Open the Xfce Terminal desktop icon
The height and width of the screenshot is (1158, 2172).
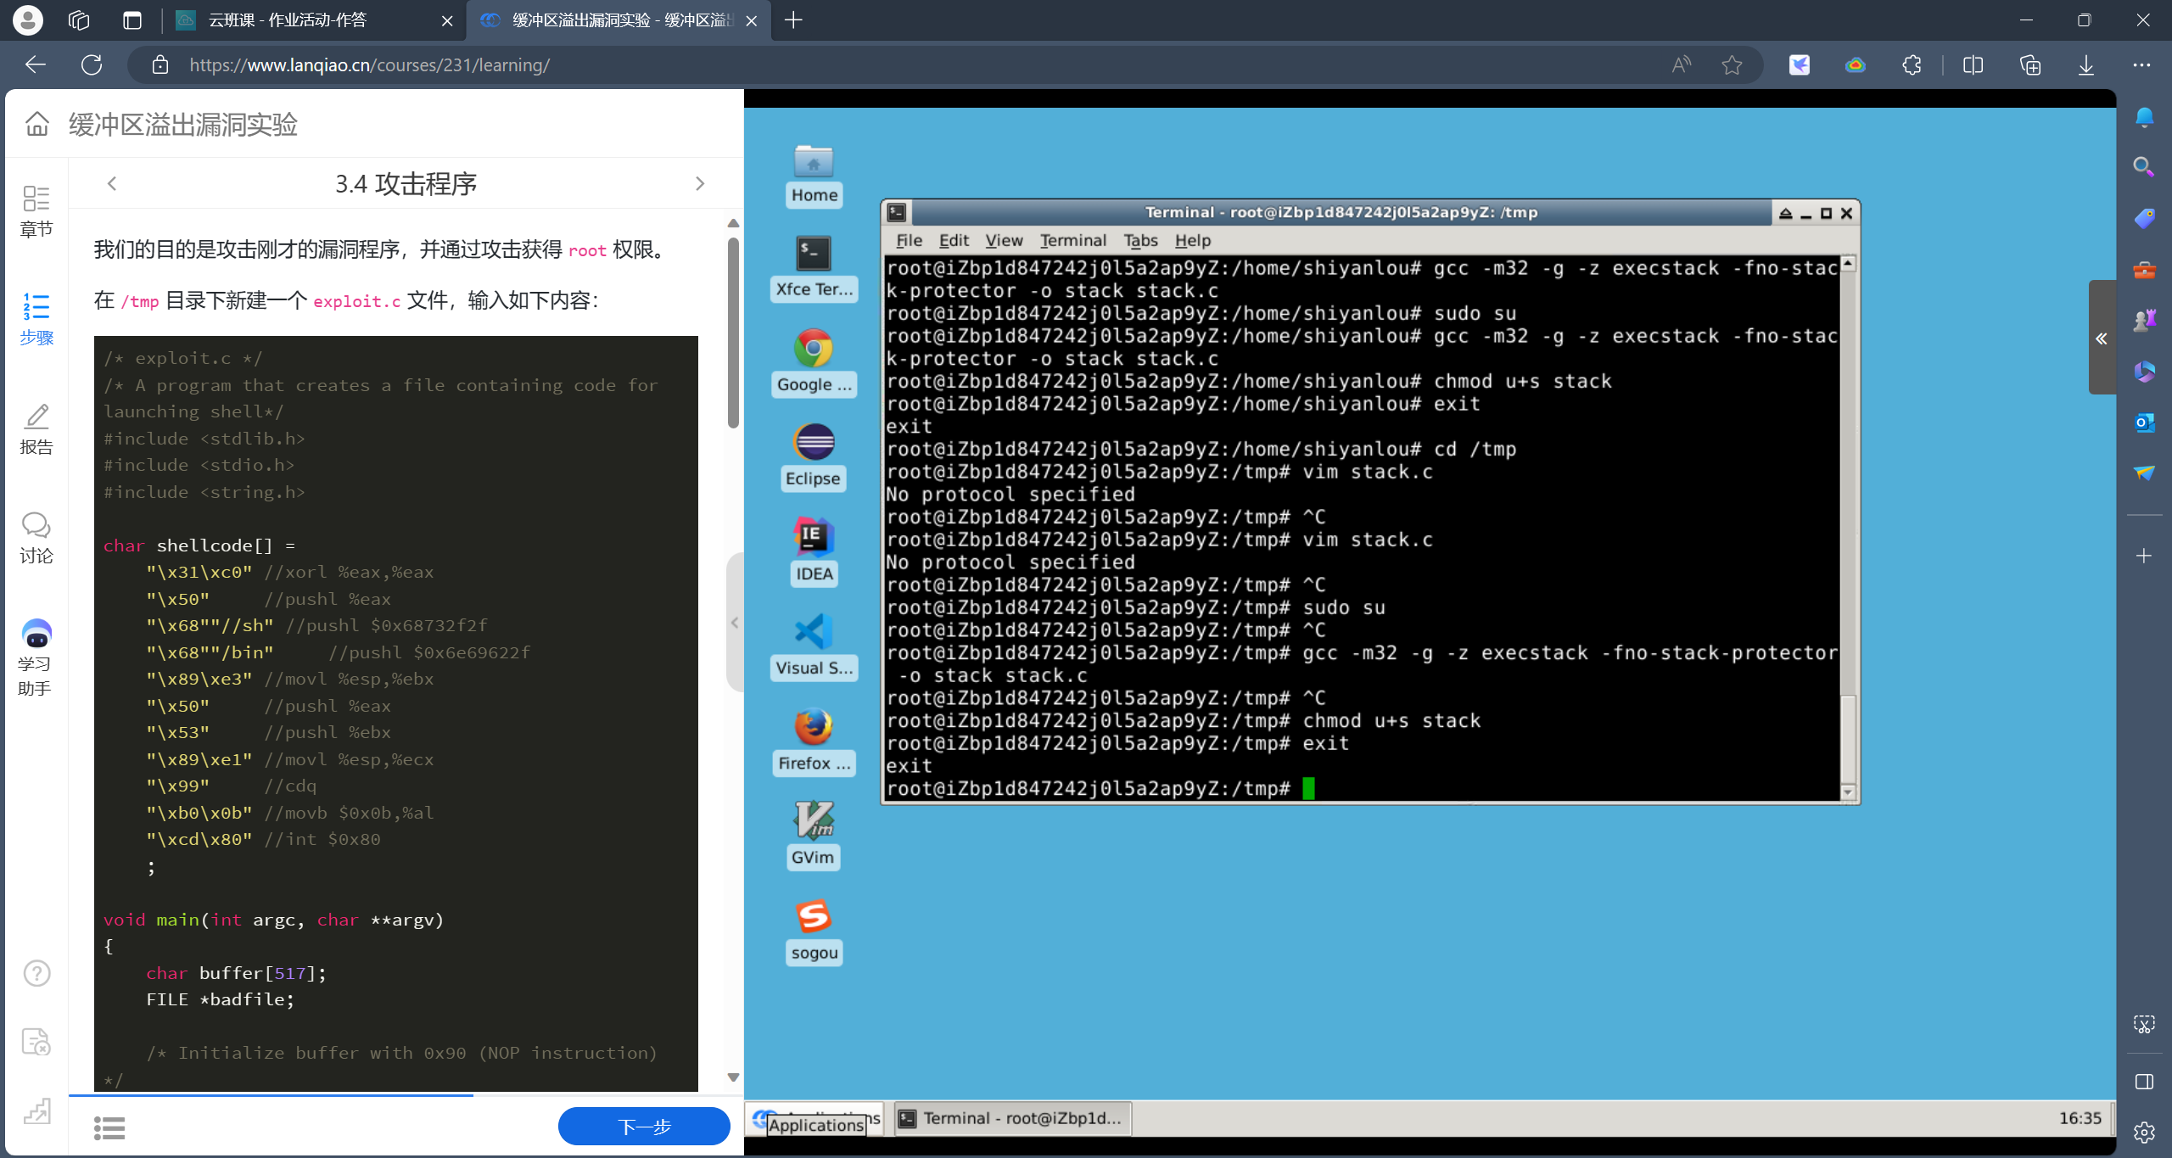pyautogui.click(x=814, y=255)
